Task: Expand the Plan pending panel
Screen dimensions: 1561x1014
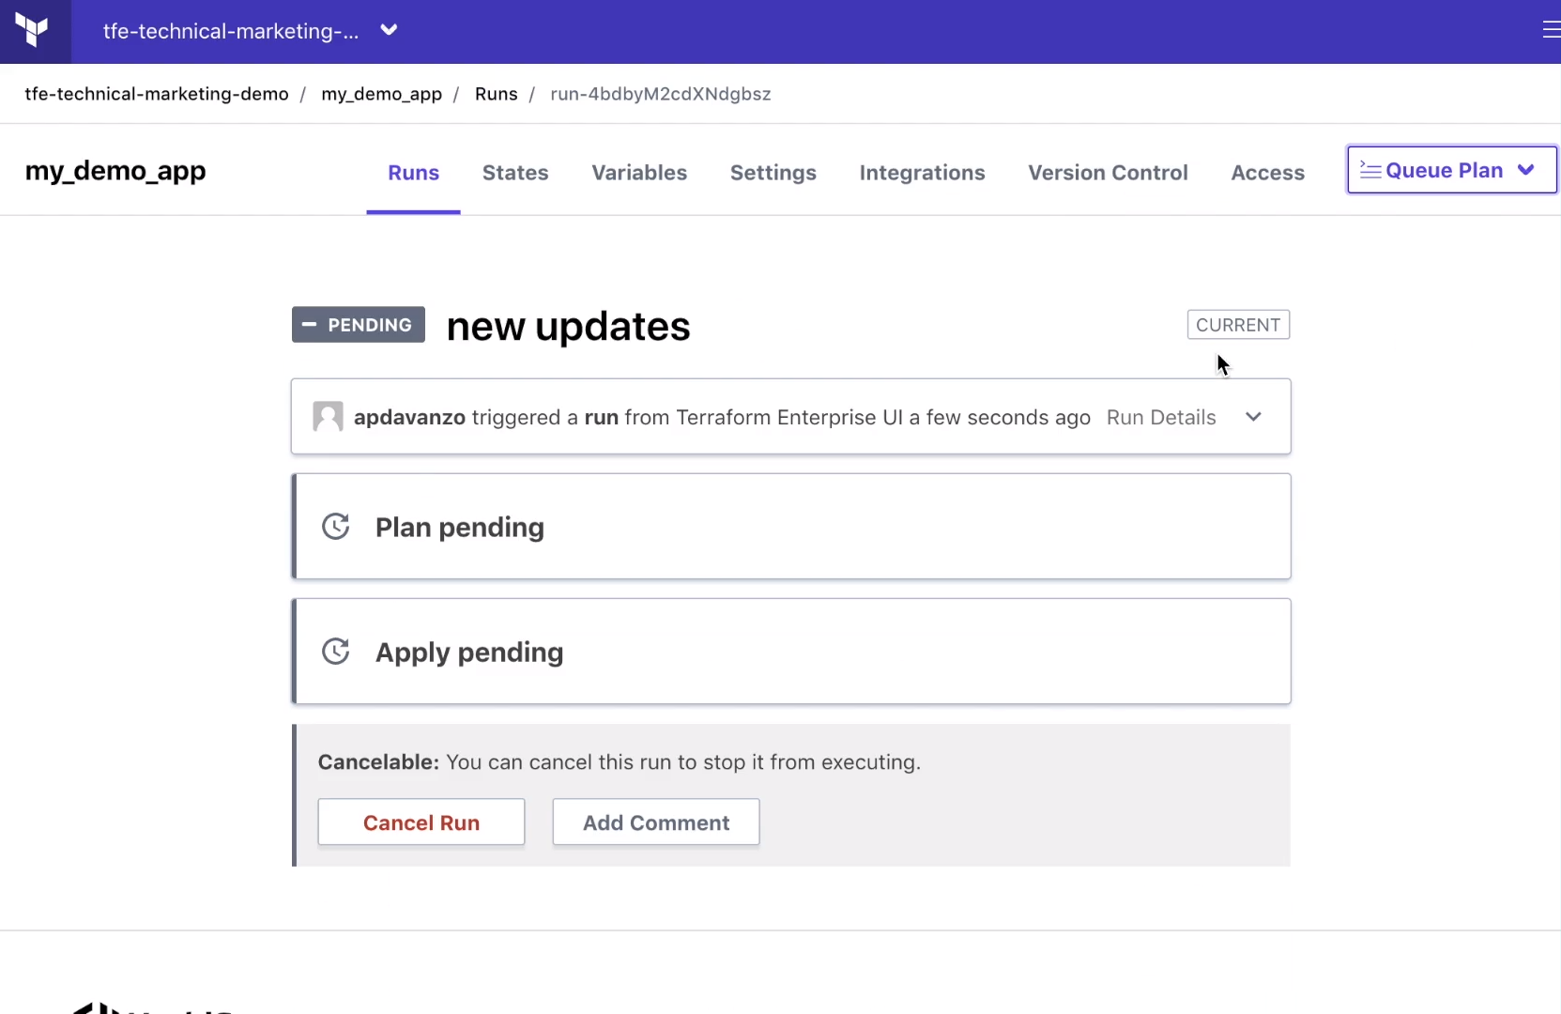Action: (792, 527)
